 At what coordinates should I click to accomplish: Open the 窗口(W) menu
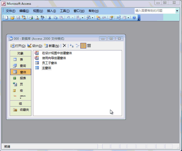tap(79, 11)
